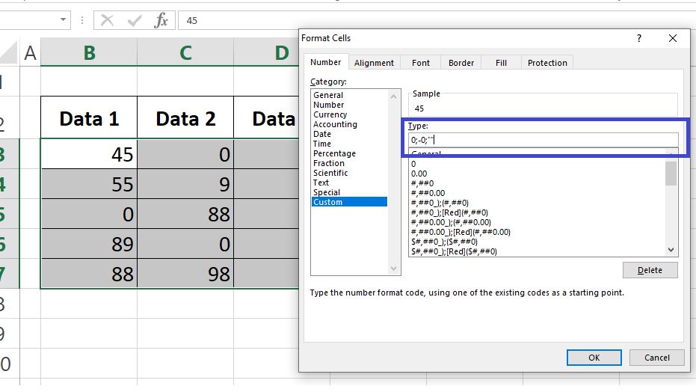Viewport: 696px width, 392px height.
Task: Select Fraction category
Action: coord(328,163)
